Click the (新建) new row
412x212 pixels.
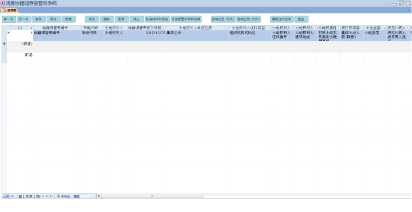(x=209, y=47)
